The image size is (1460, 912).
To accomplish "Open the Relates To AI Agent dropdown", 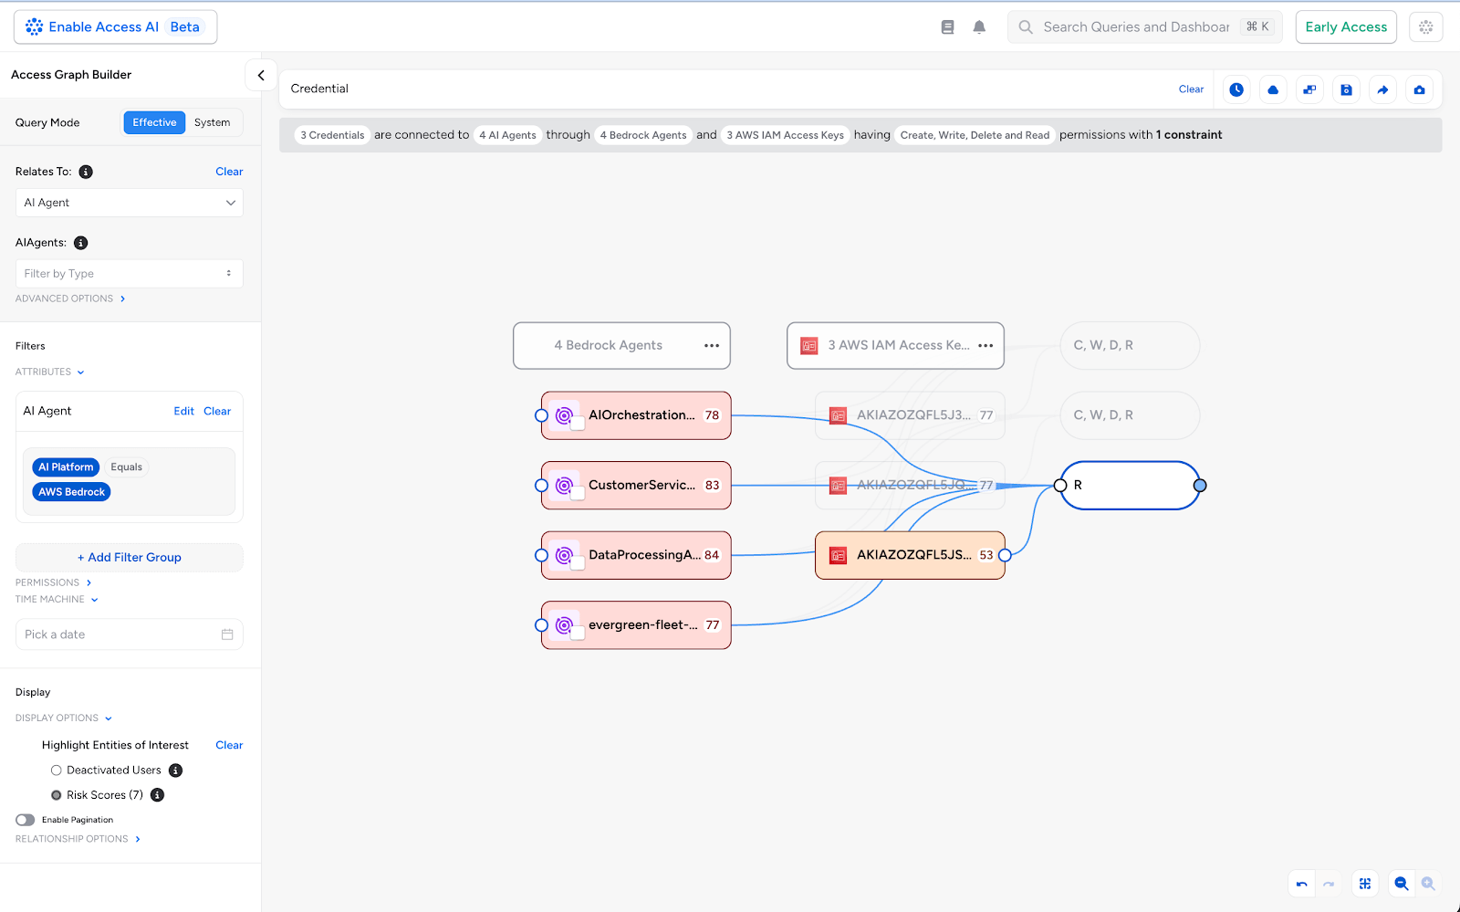I will click(130, 203).
